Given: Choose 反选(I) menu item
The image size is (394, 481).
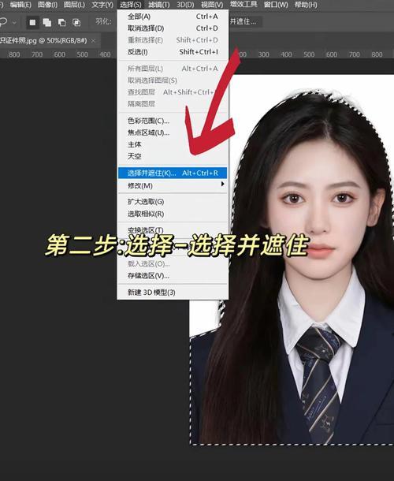Looking at the screenshot, I should click(x=173, y=52).
